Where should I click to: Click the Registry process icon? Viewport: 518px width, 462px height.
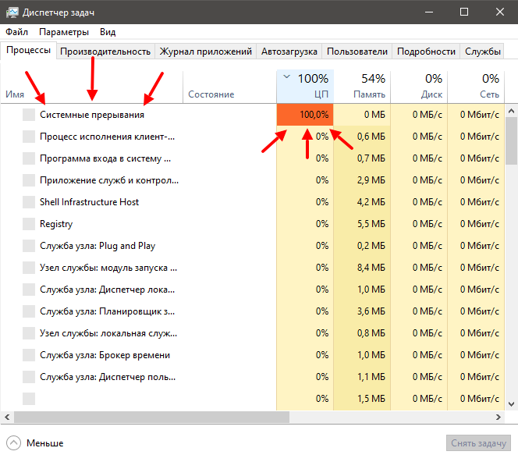coord(29,224)
